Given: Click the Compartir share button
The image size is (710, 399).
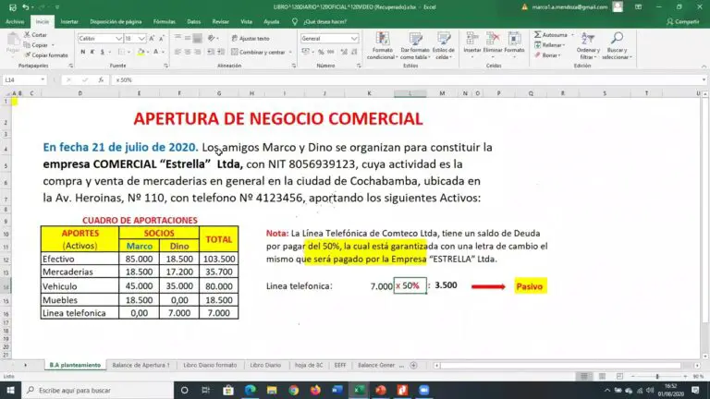Looking at the screenshot, I should [683, 22].
